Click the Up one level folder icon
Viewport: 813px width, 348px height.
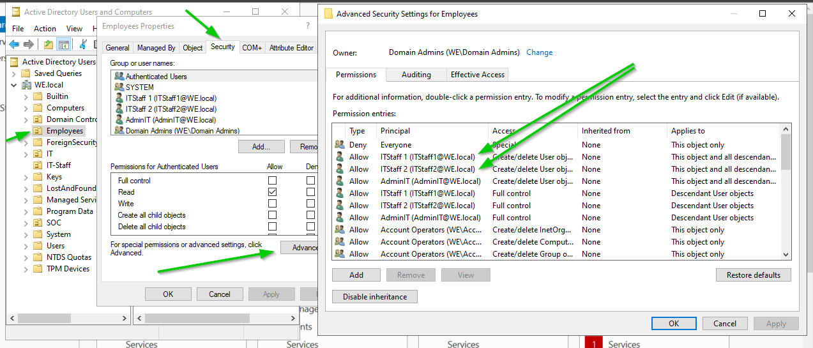tap(49, 44)
